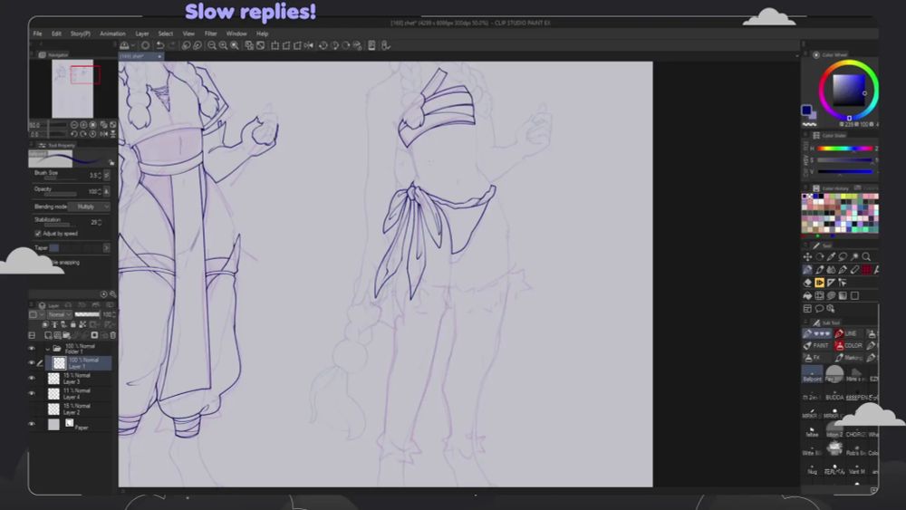Screen dimensions: 906x510
Task: Close the open document tab
Action: (x=159, y=56)
